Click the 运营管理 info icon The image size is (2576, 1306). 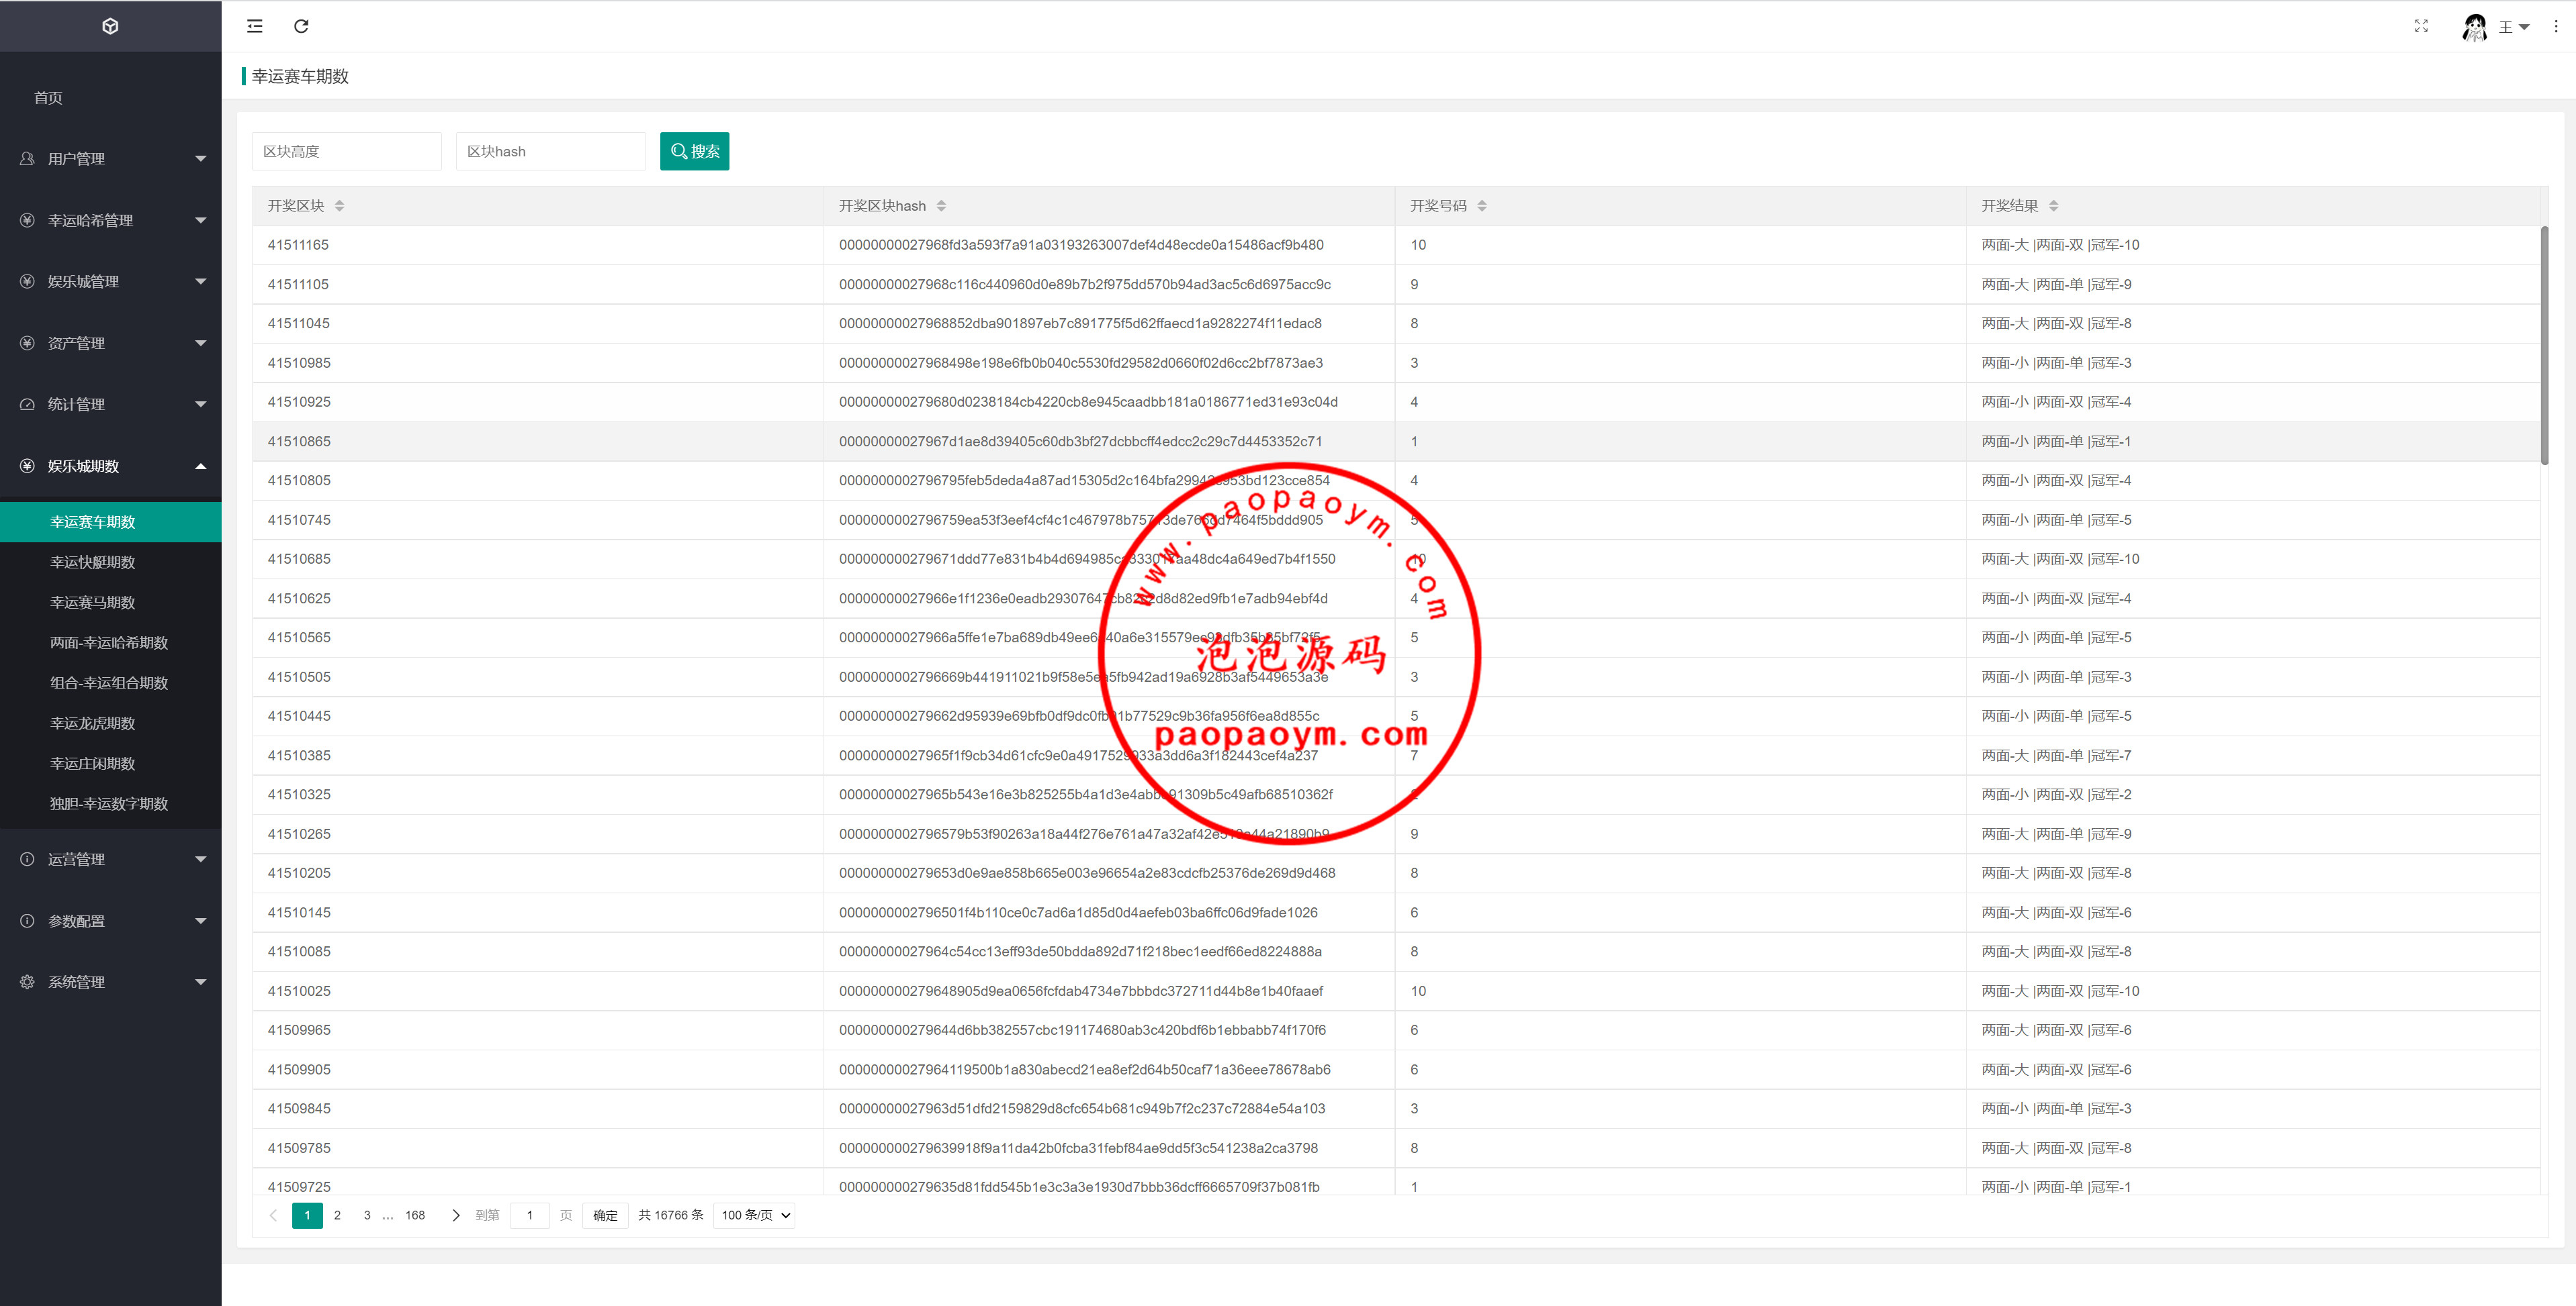tap(27, 859)
